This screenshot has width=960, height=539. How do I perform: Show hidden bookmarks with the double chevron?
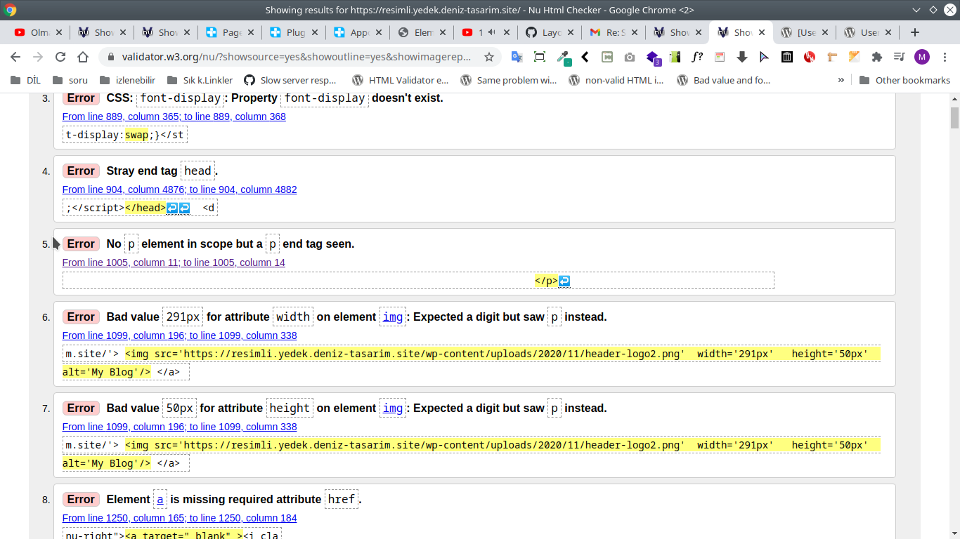coord(841,80)
